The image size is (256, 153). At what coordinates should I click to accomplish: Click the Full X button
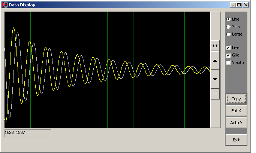coord(236,111)
